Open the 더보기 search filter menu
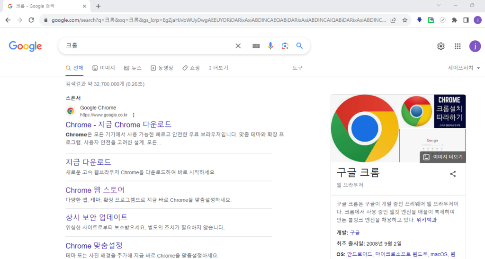This screenshot has height=259, width=485. 218,68
